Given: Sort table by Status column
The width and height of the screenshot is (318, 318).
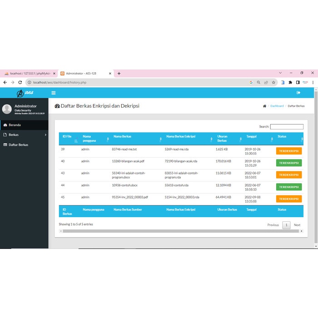Looking at the screenshot, I should [x=289, y=139].
